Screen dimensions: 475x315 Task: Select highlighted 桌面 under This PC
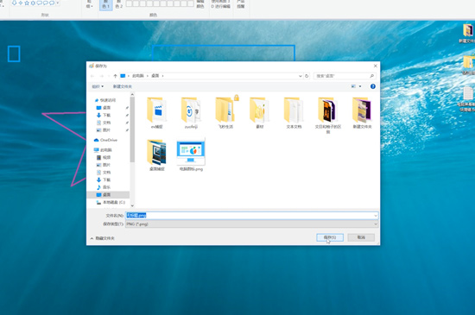click(x=108, y=194)
